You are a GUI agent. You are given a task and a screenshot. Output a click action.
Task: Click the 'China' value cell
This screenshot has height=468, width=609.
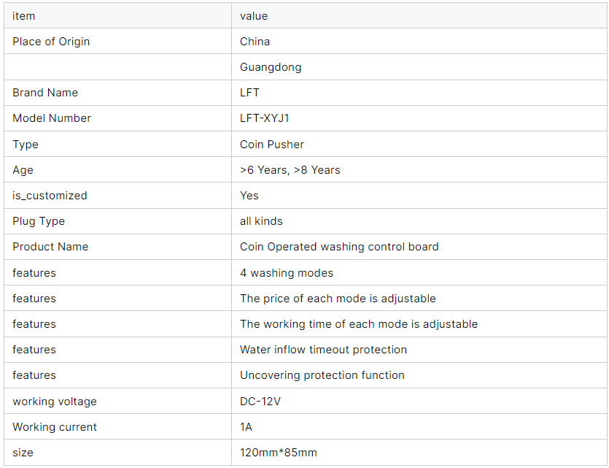coord(419,41)
